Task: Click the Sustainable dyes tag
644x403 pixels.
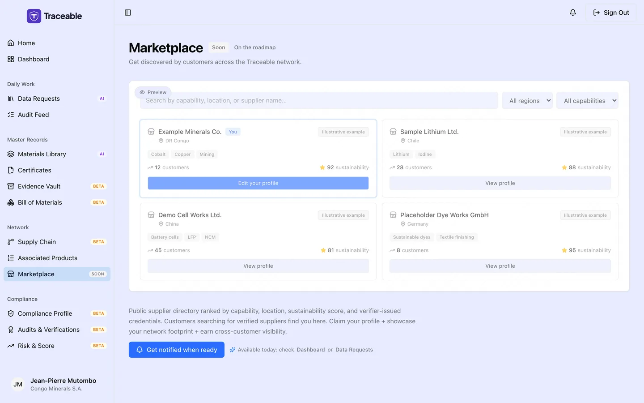Action: click(x=411, y=237)
